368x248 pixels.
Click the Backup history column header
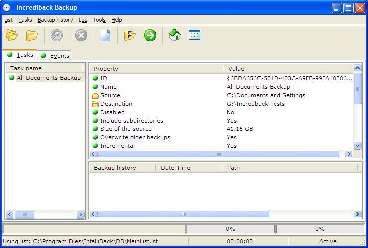[x=122, y=168]
